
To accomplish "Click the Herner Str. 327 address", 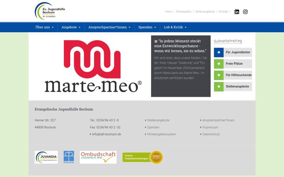I will click(x=45, y=120).
